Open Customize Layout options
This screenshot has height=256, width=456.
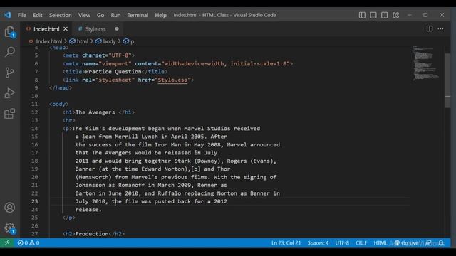(396, 15)
